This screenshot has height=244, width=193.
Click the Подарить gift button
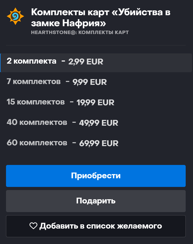pyautogui.click(x=96, y=201)
